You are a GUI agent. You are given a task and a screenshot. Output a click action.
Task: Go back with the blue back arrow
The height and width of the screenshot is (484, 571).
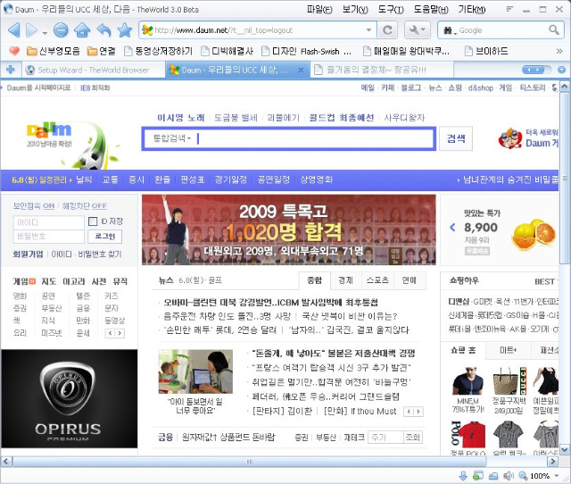14,29
